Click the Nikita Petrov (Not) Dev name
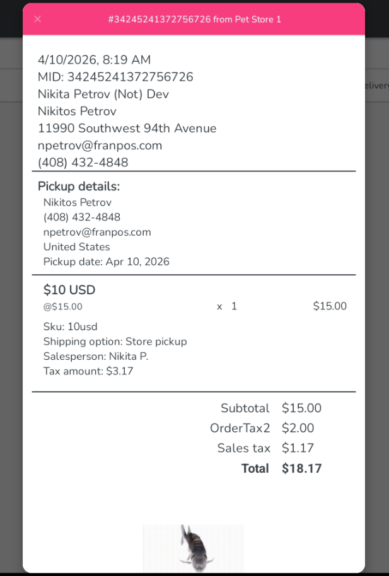Image resolution: width=389 pixels, height=576 pixels. click(x=103, y=94)
